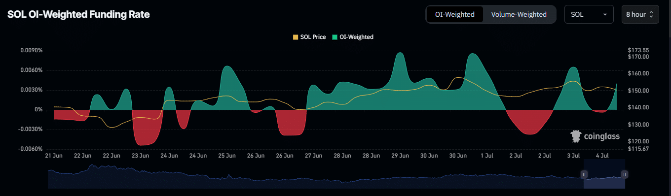Image resolution: width=671 pixels, height=196 pixels.
Task: Click the 27 Jun date label
Action: (x=314, y=156)
